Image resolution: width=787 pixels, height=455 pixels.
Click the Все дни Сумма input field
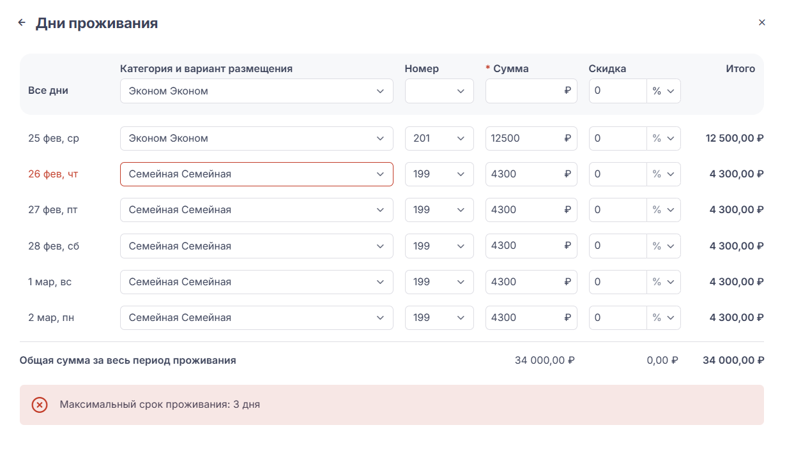pos(524,91)
